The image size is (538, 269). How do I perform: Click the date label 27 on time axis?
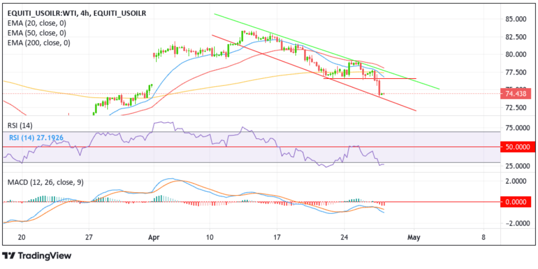click(x=89, y=237)
